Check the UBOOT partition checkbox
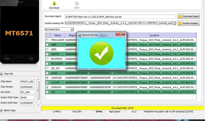Image resolution: width=205 pixels, height=121 pixels. click(47, 54)
